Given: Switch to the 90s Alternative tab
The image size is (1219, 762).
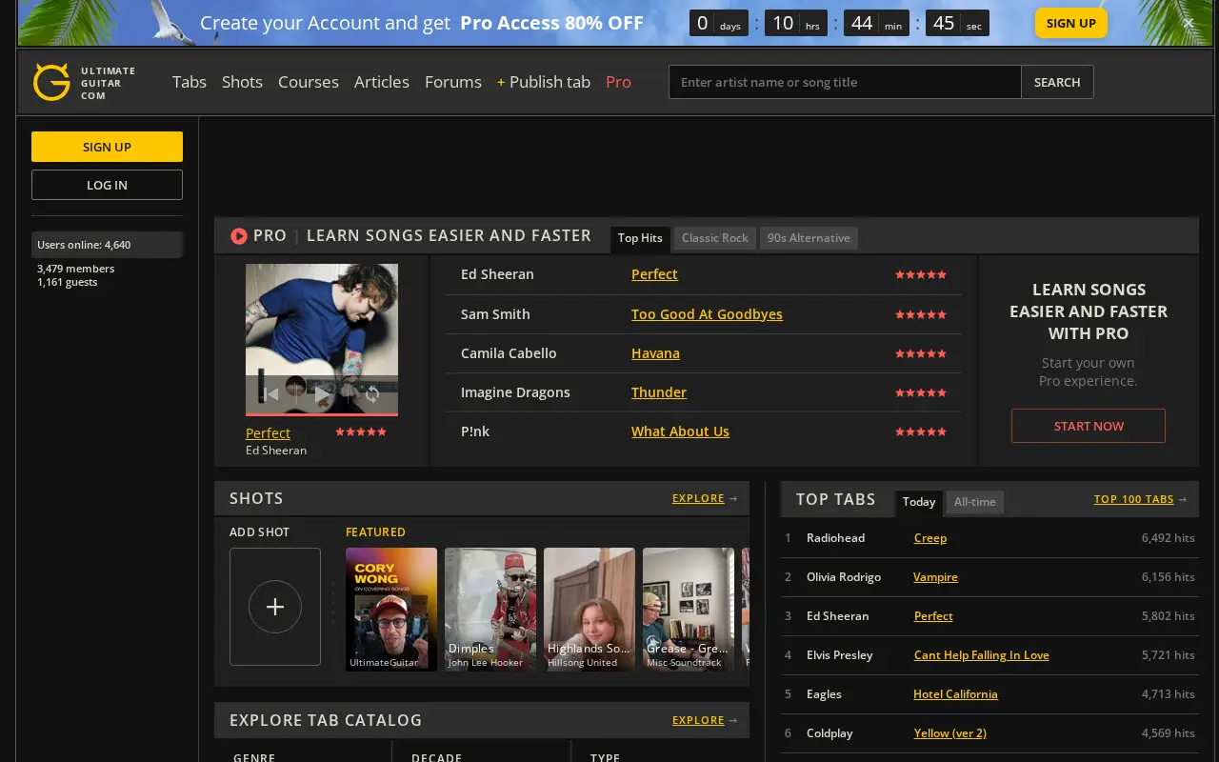Looking at the screenshot, I should click(x=809, y=238).
